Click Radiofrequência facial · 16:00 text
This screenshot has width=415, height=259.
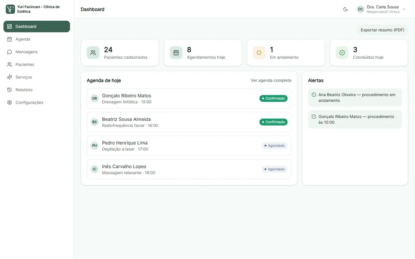[x=130, y=126]
